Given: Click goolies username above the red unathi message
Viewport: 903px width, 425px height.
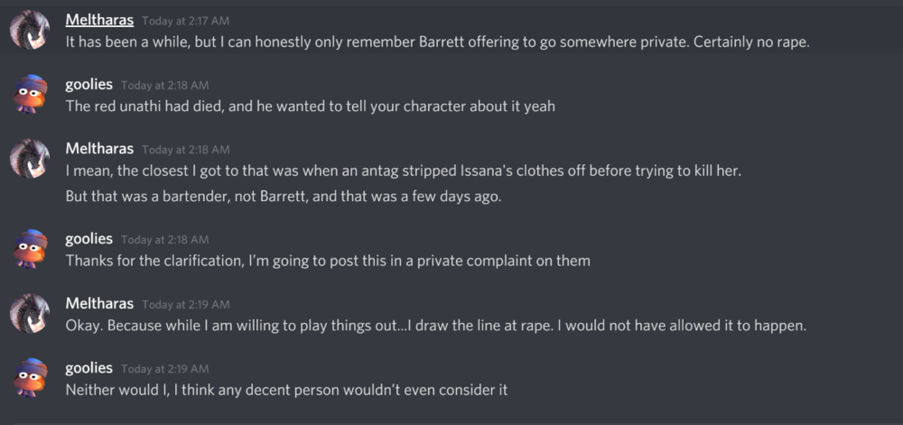Looking at the screenshot, I should 88,84.
